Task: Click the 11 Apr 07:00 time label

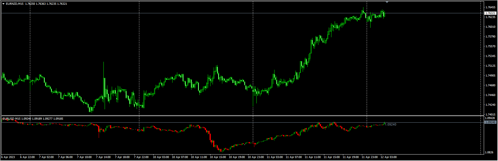Action: [294, 157]
